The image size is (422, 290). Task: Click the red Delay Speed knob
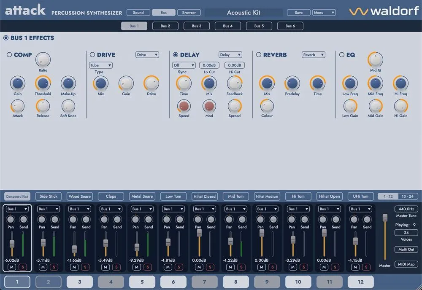click(x=184, y=106)
